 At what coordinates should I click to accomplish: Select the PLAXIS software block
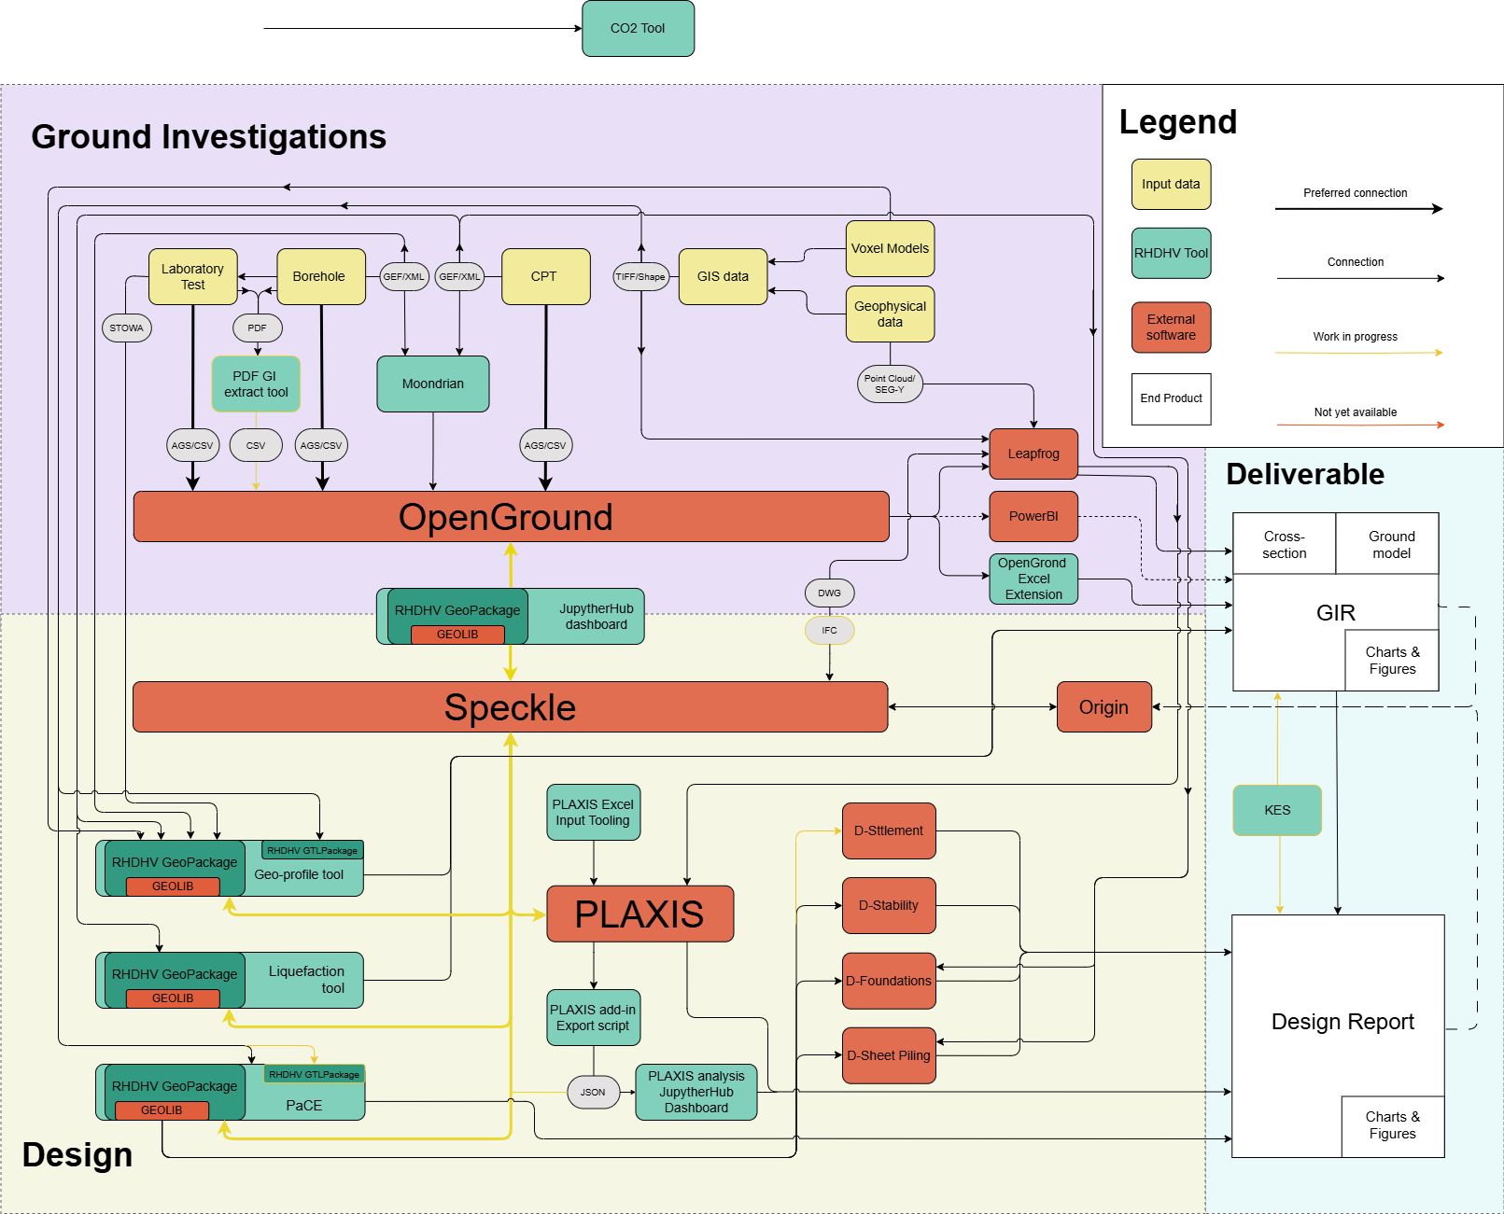click(640, 914)
